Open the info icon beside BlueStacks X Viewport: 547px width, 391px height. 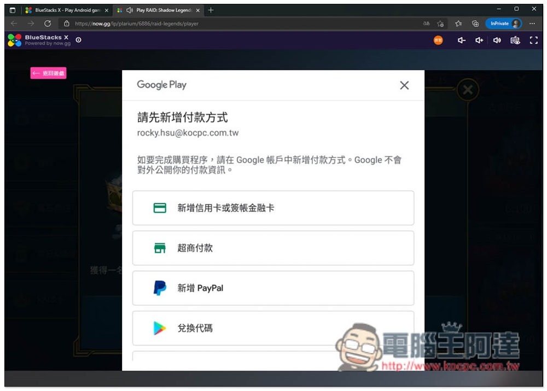tap(78, 40)
